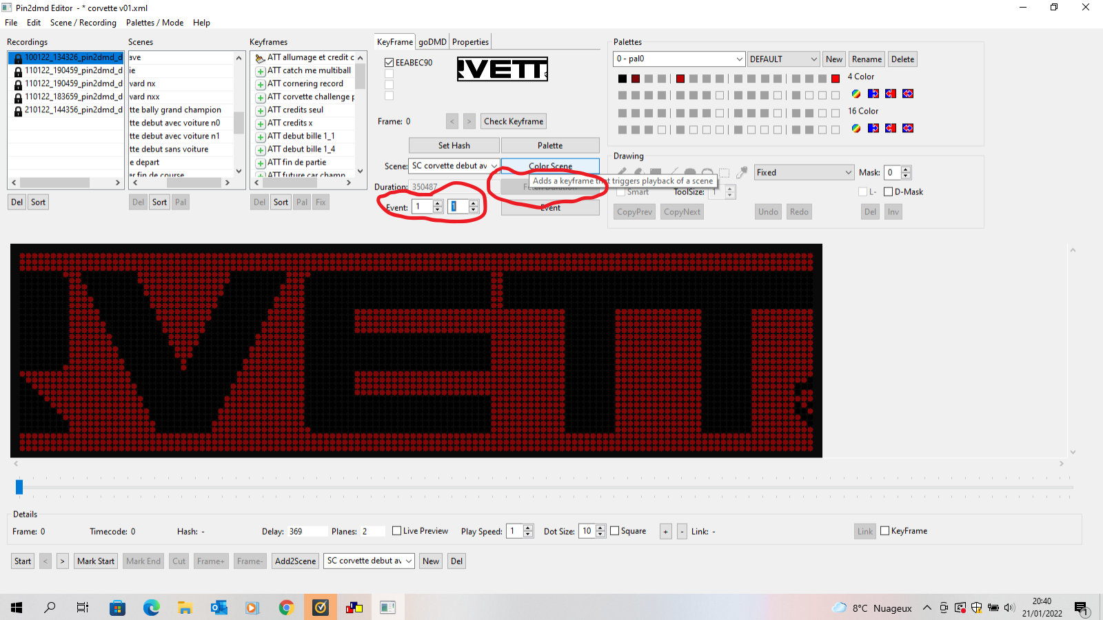Go to previous frame beside Check Keyframe
The height and width of the screenshot is (620, 1103).
click(x=452, y=121)
